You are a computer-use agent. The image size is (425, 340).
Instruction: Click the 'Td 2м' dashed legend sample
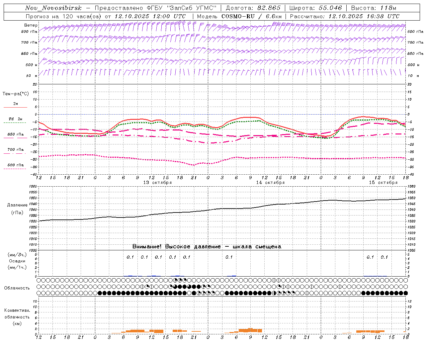click(x=15, y=123)
